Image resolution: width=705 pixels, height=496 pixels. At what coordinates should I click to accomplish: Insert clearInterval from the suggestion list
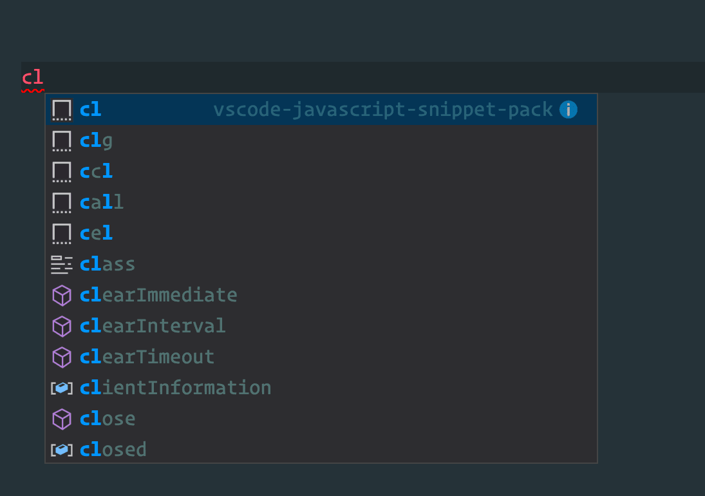[153, 326]
